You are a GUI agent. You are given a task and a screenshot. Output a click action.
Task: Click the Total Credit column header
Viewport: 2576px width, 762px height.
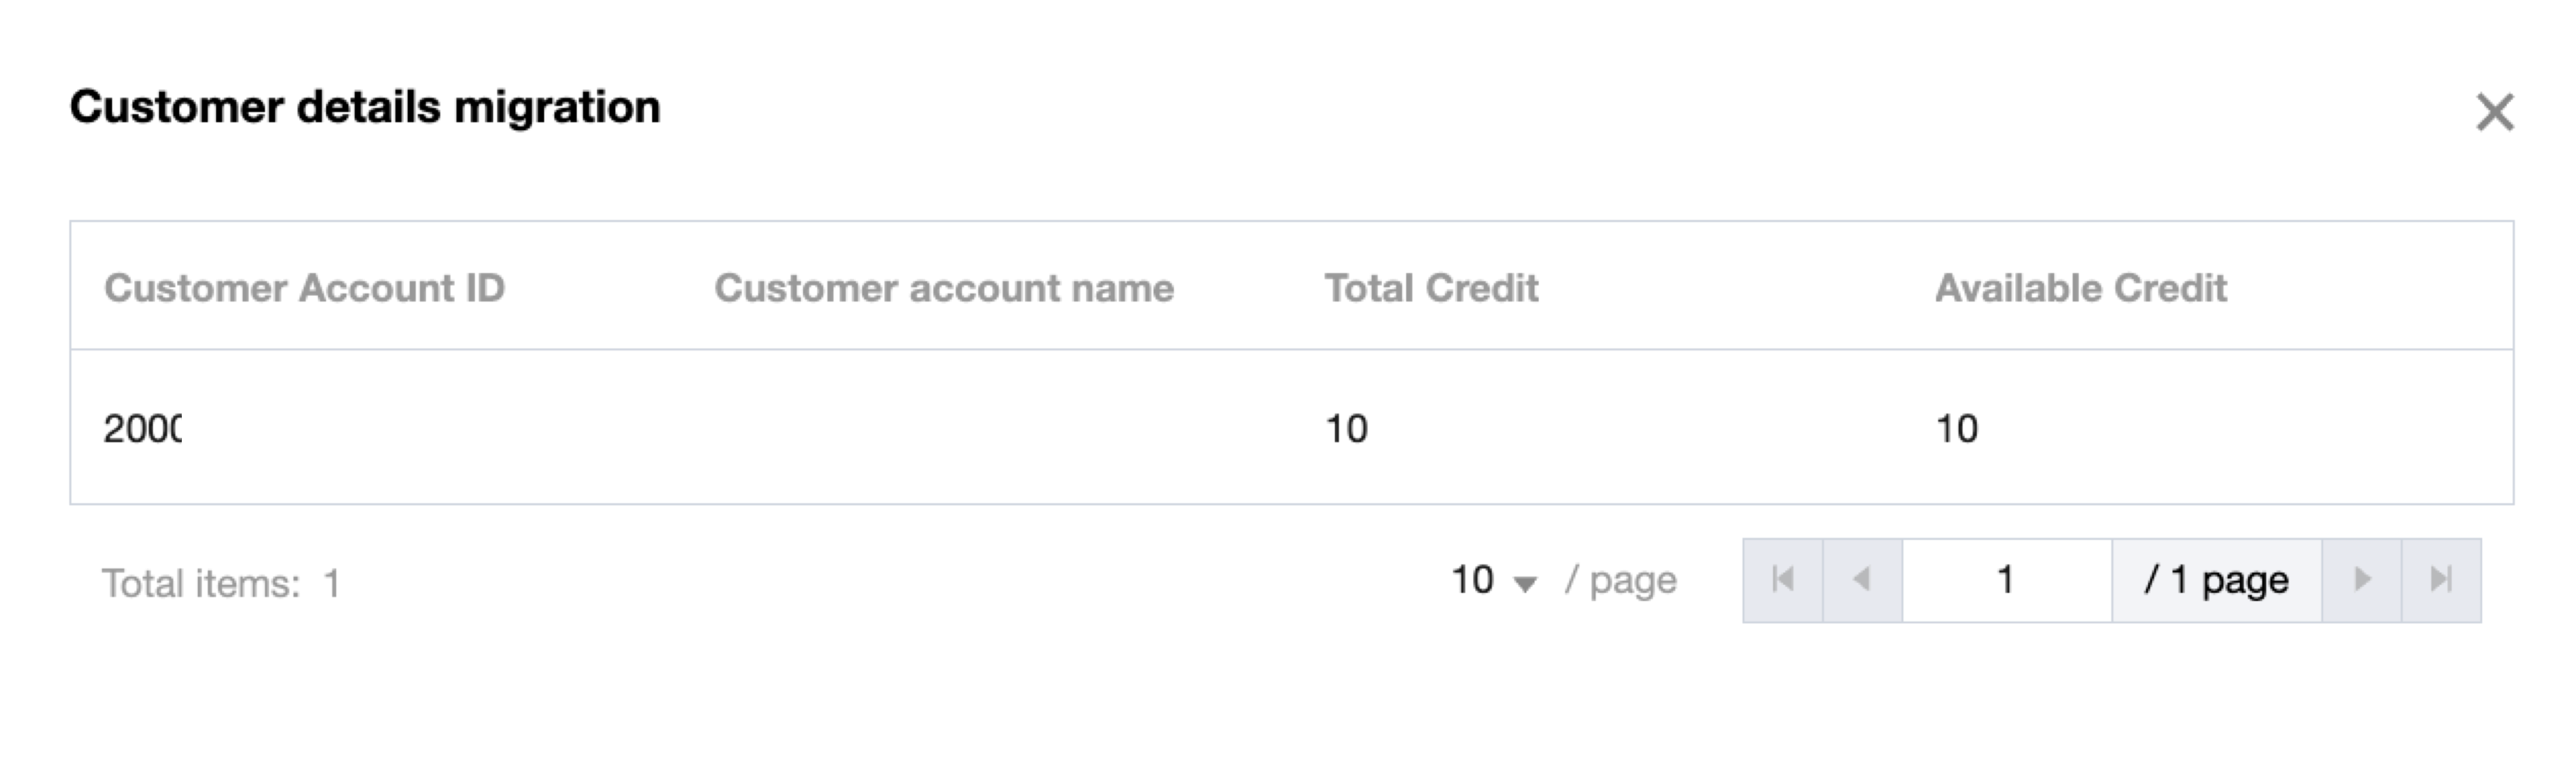(x=1431, y=288)
